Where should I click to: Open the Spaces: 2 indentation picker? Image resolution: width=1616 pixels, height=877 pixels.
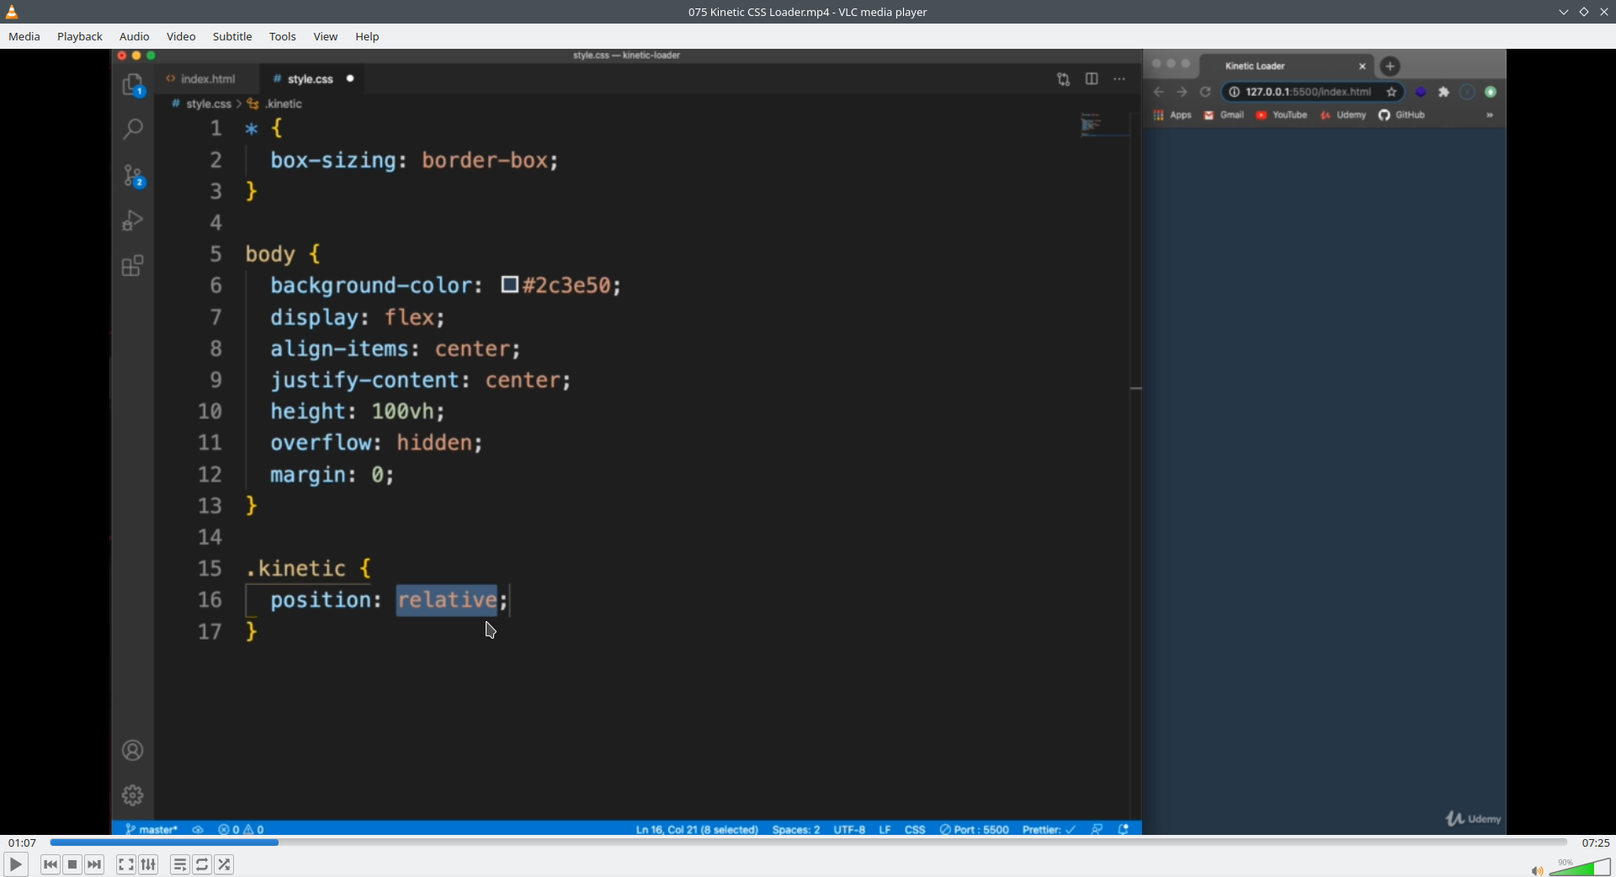[x=796, y=830]
